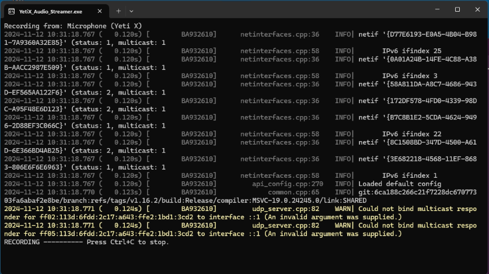Close the YetiX_Audio_Streamer.exe tab

pyautogui.click(x=99, y=11)
